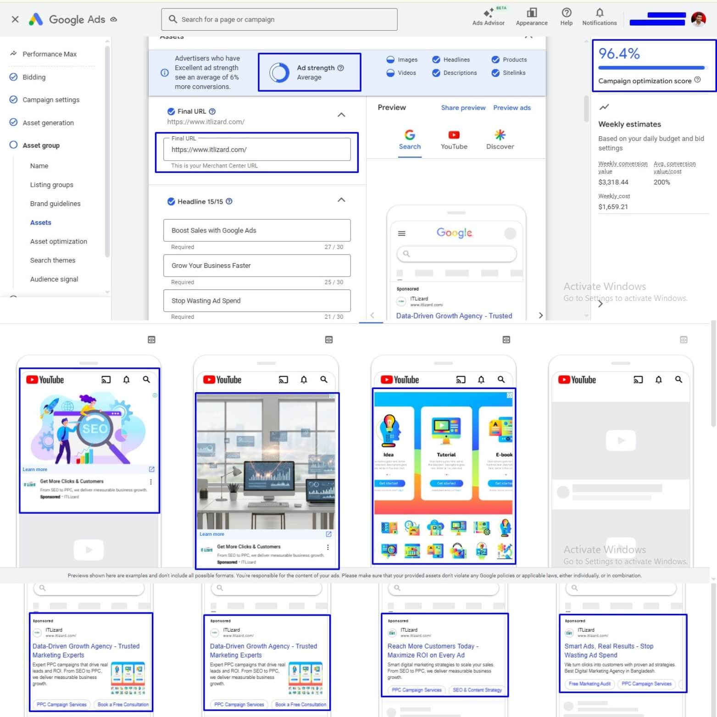This screenshot has width=717, height=717.
Task: Toggle the Headlines asset checkmark
Action: (x=436, y=60)
